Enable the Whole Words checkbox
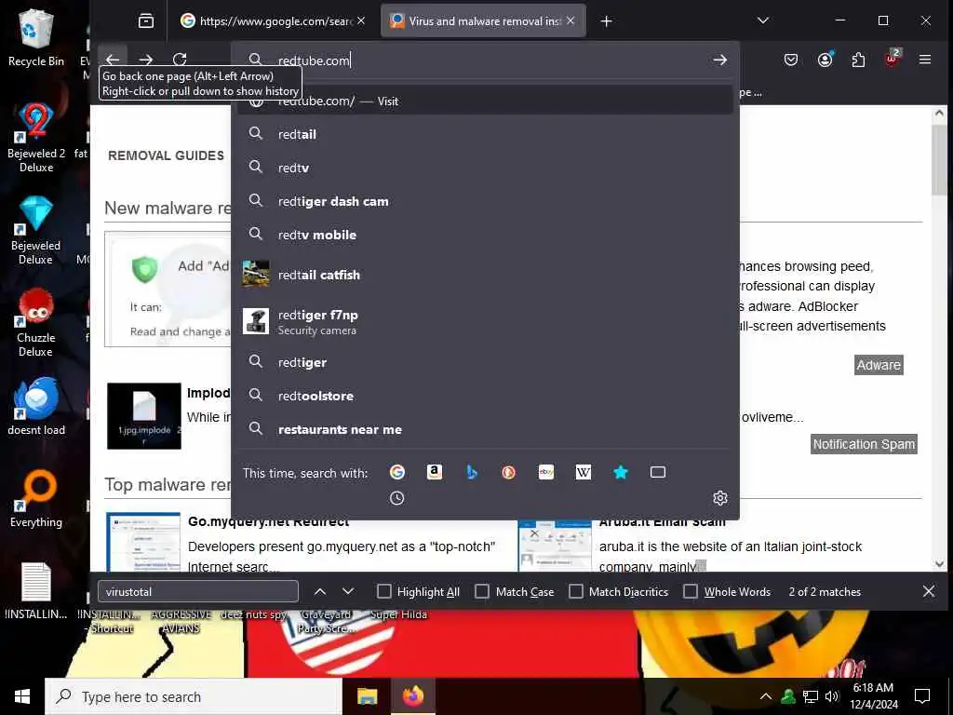Screen dimensions: 953x715 click(691, 591)
